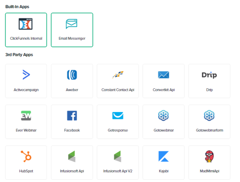This screenshot has width=240, height=182.
Task: Click the "Built-In Apps" heading
Action: coord(17,7)
